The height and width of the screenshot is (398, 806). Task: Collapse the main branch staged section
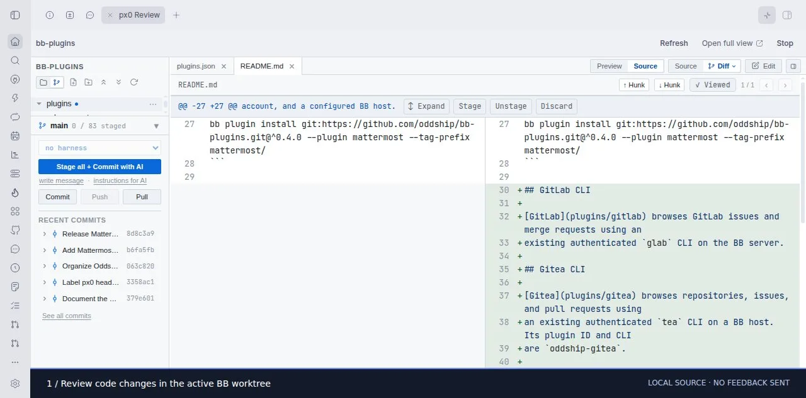pos(156,126)
